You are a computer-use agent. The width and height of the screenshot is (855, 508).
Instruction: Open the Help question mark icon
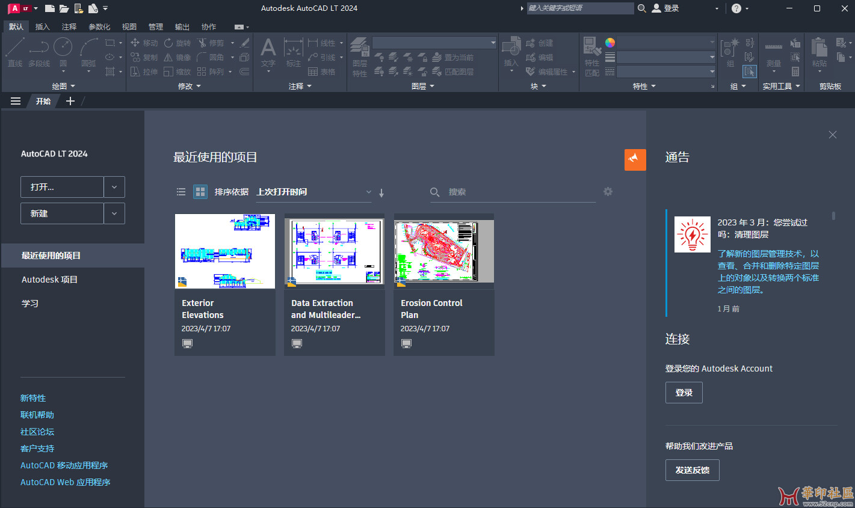coord(736,8)
